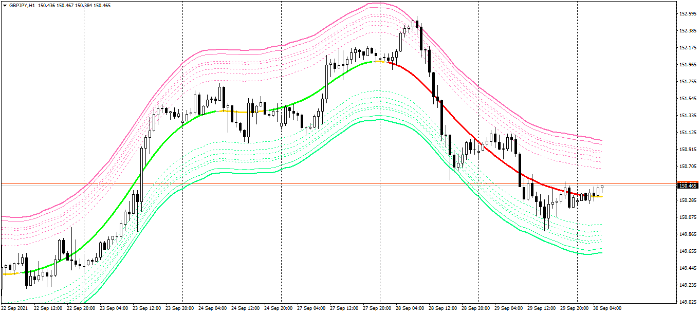Open the chart menu arrow beside GBPJPY,H1

pos(5,5)
